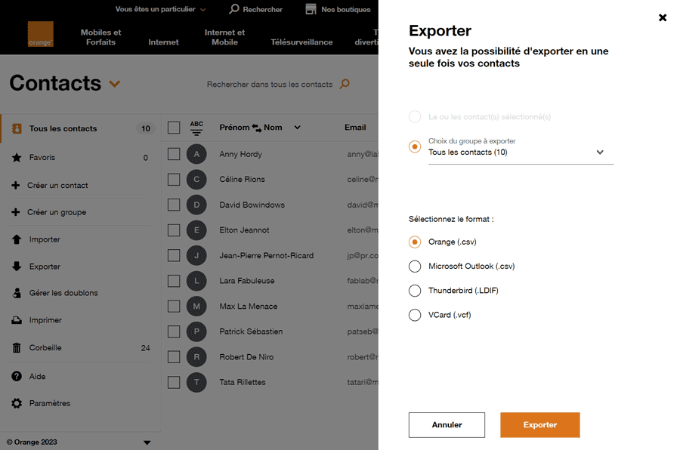This screenshot has width=680, height=450.
Task: Click the Exporter down arrow icon in sidebar
Action: (17, 267)
